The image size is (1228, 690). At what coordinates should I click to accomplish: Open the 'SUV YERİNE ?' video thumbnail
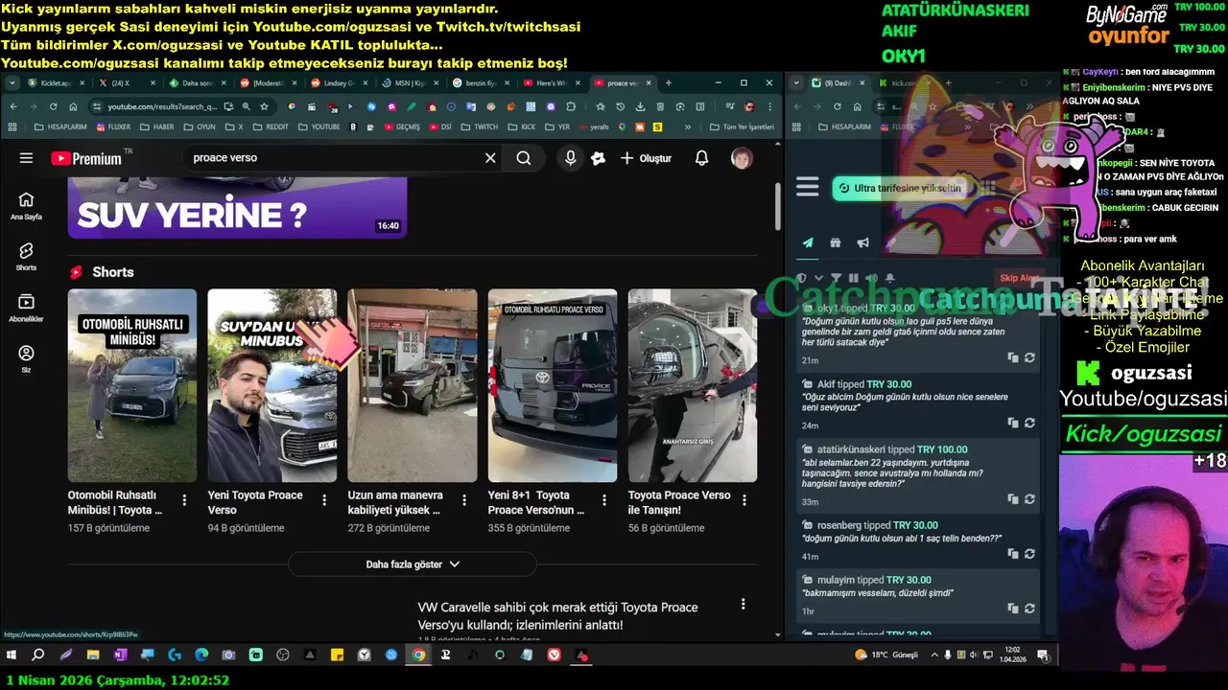tap(238, 207)
